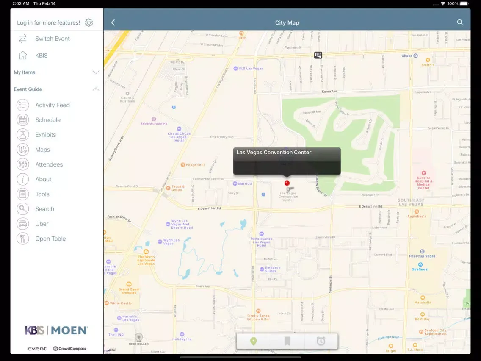
Task: Tap the SLS Las Vegas marker
Action: click(235, 69)
